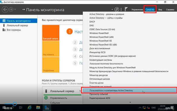Click Быстрый запуск tile
The image size is (177, 111).
(51, 33)
